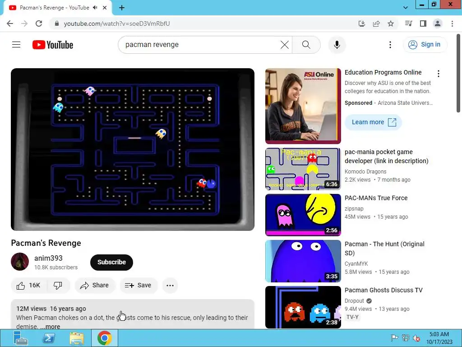
Task: Run search with the magnifier button
Action: click(306, 45)
